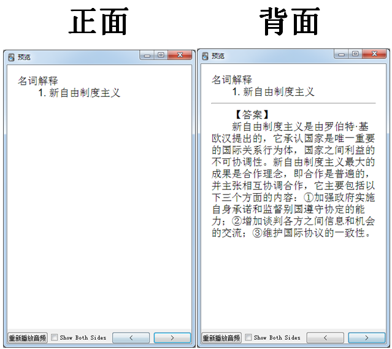Close the right preview window
Viewport: 392px width, 349px height.
pos(374,54)
